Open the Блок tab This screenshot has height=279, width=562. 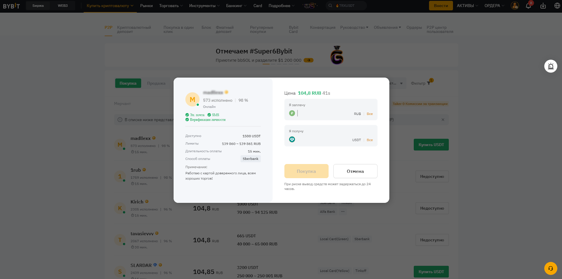pos(206,27)
